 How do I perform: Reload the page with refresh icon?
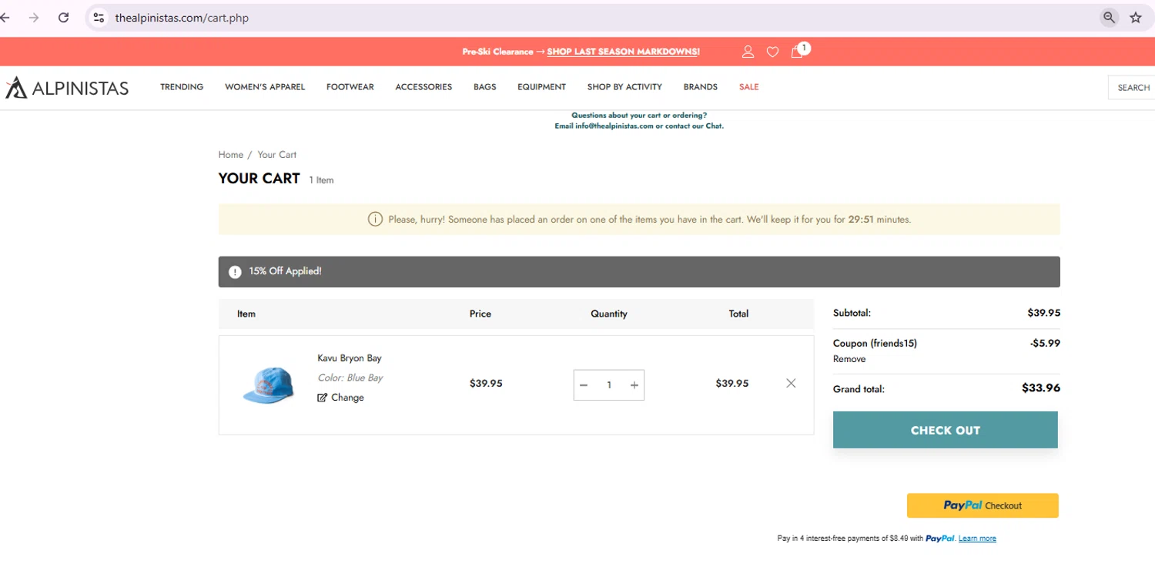[64, 17]
